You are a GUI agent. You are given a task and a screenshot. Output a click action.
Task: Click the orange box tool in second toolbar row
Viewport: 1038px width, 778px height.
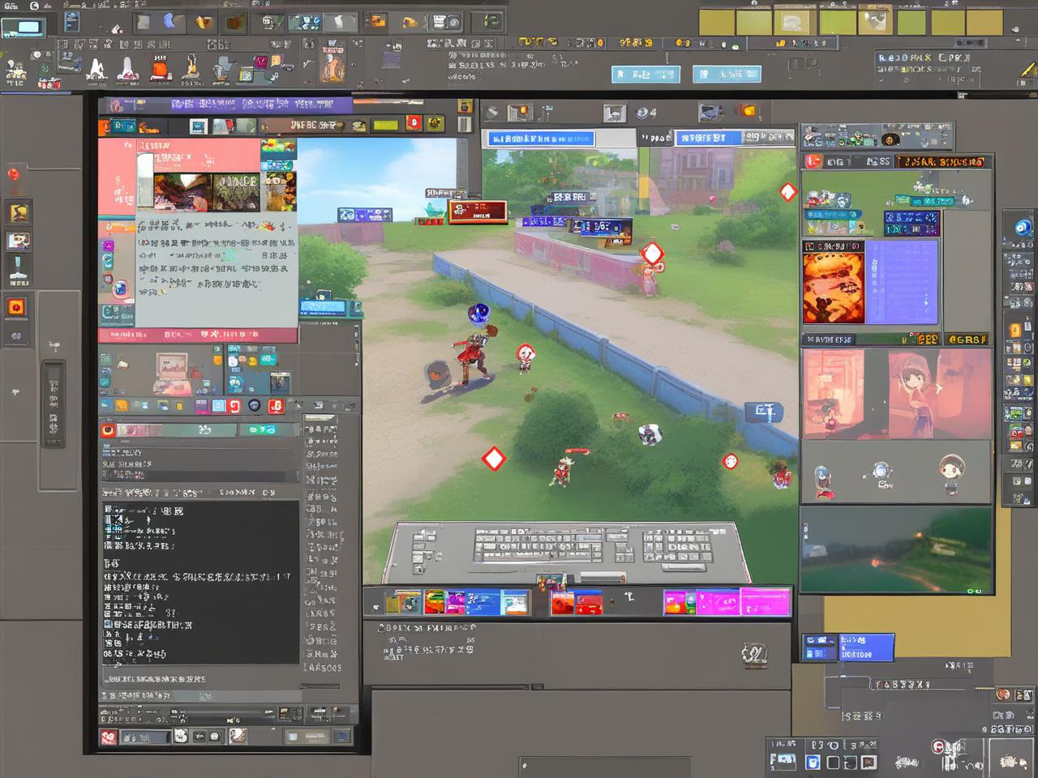click(x=160, y=70)
